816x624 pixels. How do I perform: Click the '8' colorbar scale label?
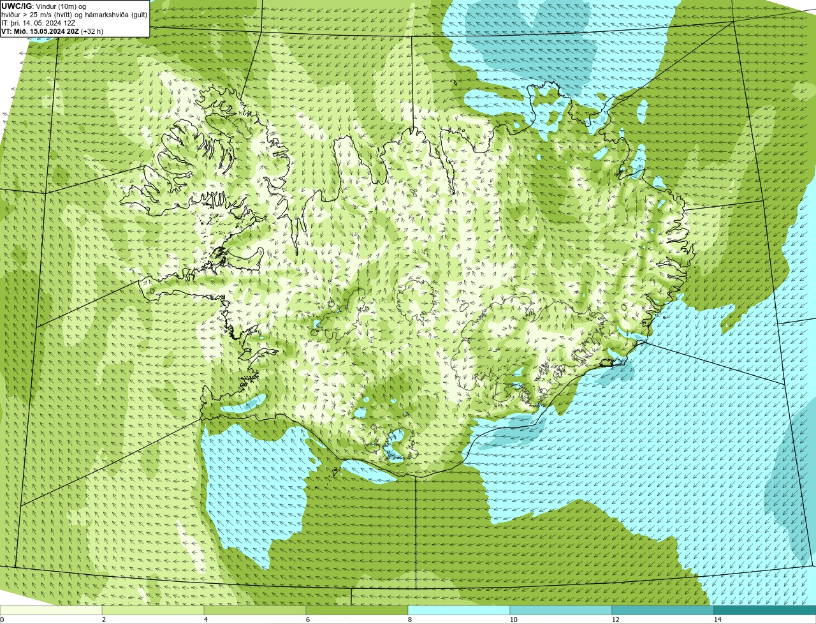409,620
